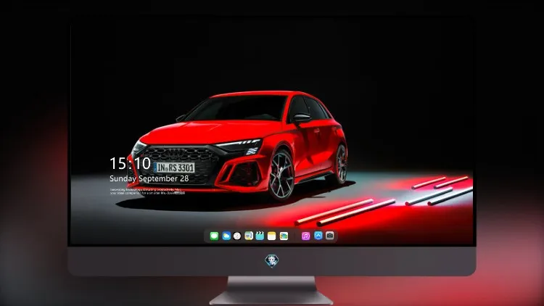Open the photo gallery app next to Notes
Viewport: 544px width, 306px height.
284,236
